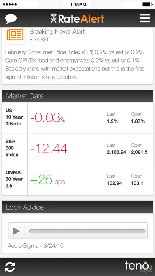This screenshot has height=276, width=155.
Task: Tap the Audio Sigma - 3/24/15 label
Action: pyautogui.click(x=36, y=246)
